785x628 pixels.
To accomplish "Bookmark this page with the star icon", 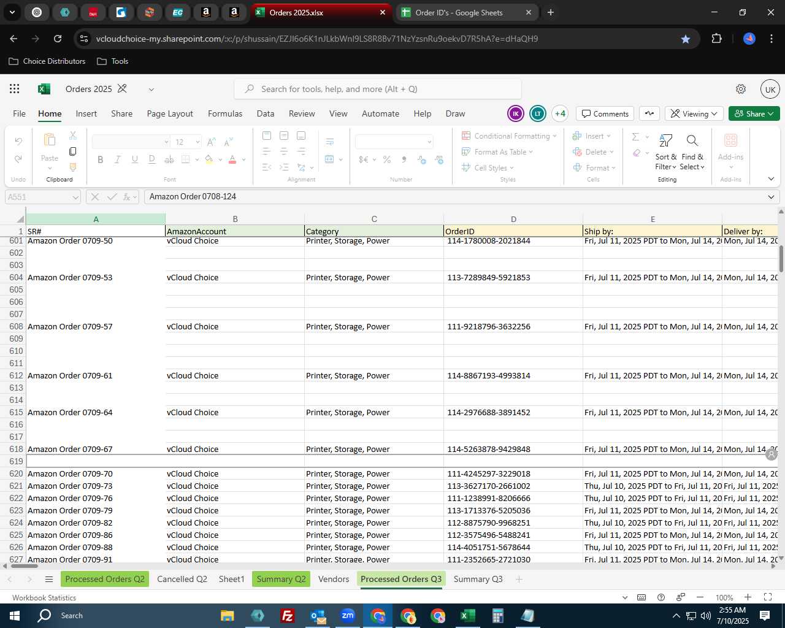I will tap(686, 39).
